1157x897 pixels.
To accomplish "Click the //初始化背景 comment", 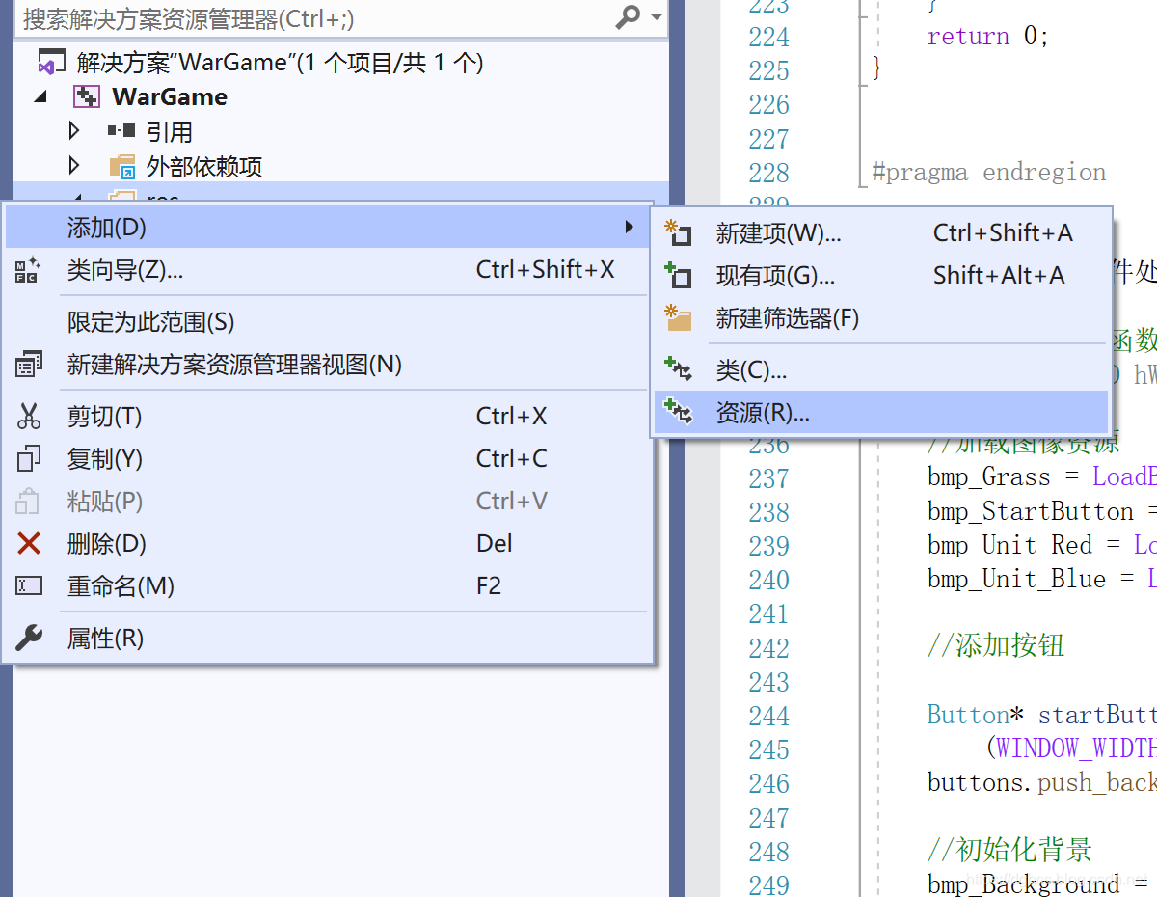I will (x=1009, y=850).
